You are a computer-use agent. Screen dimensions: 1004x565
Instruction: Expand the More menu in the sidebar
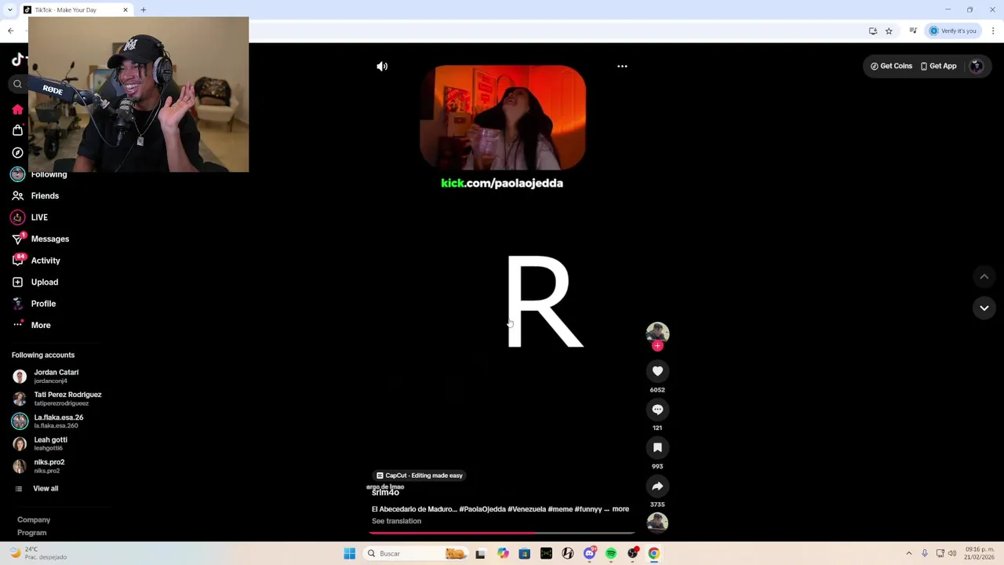(31, 325)
